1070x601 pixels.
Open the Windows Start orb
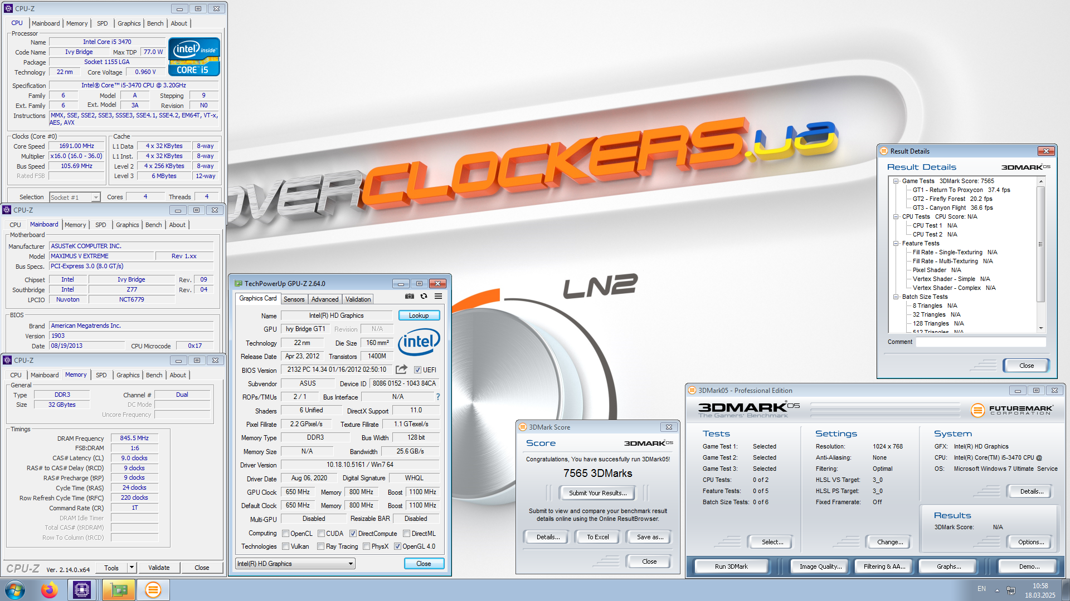click(x=15, y=590)
